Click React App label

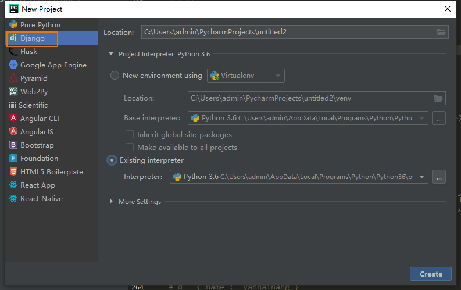tap(38, 185)
